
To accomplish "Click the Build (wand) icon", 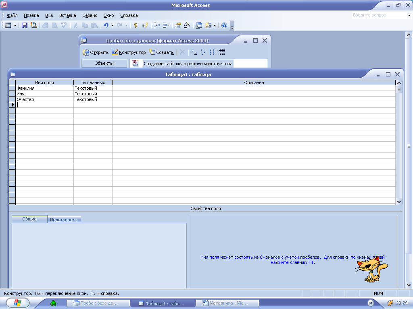I will coord(187,25).
